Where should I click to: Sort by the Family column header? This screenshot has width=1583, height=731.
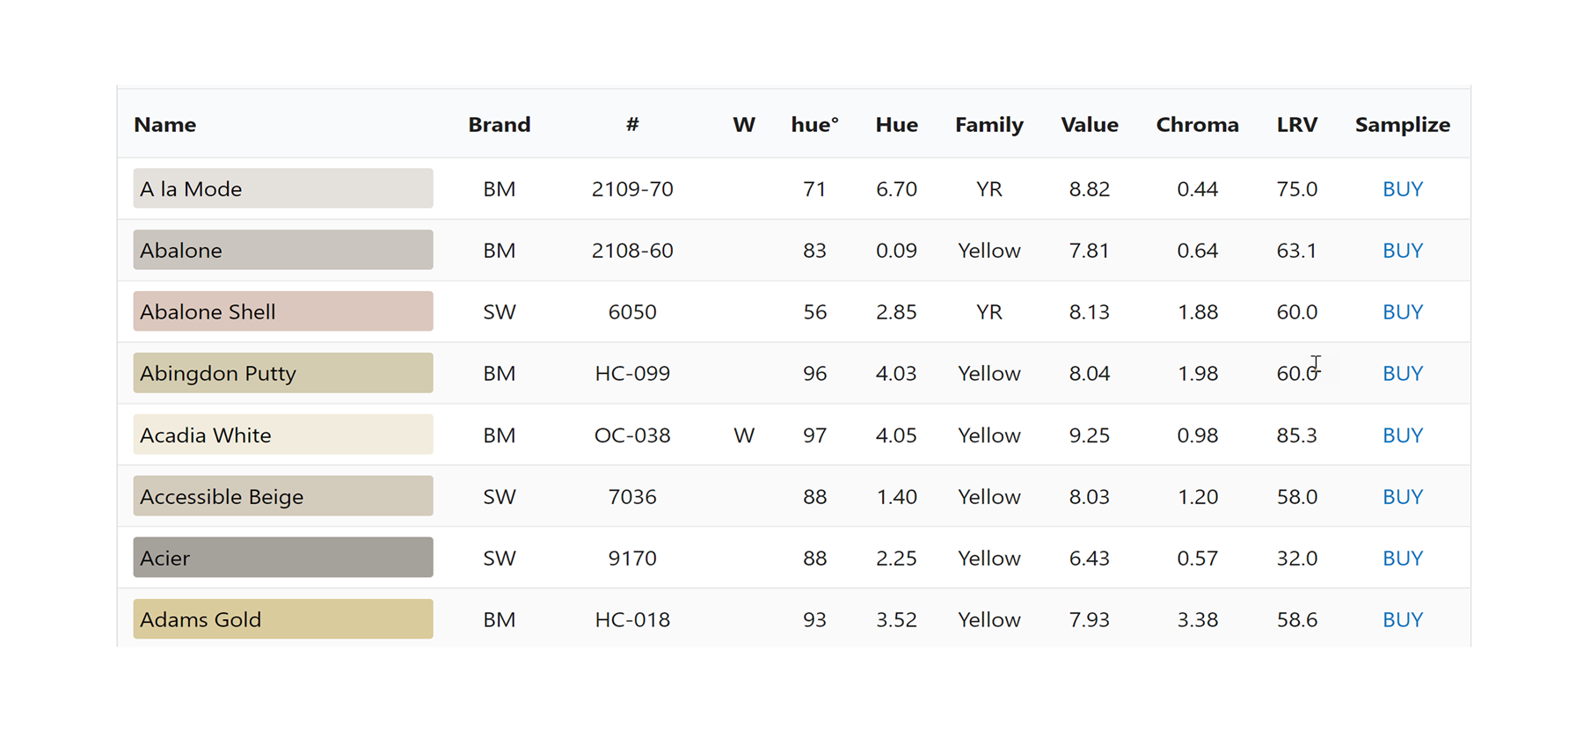click(x=988, y=125)
